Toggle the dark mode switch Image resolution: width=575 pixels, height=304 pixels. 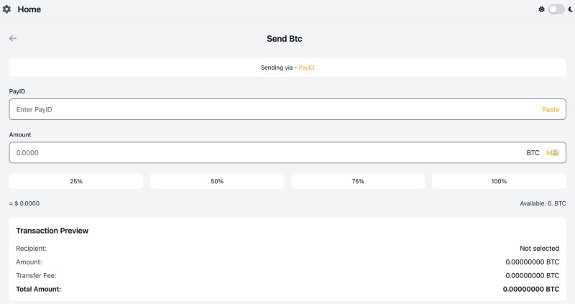pos(556,9)
